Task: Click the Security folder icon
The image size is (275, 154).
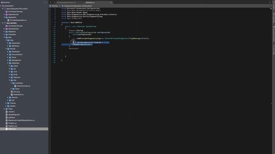Action: coord(10,98)
